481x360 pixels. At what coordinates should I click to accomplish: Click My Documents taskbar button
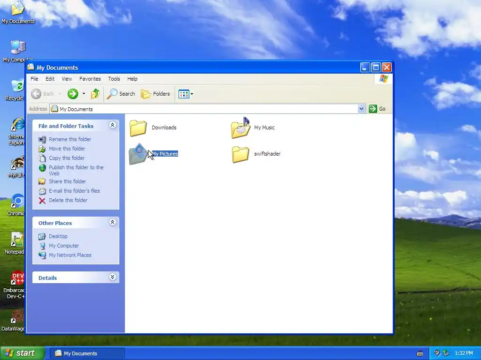(x=87, y=353)
